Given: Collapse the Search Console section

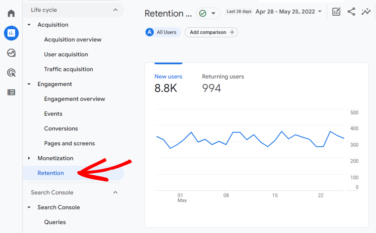Looking at the screenshot, I should pos(115,192).
